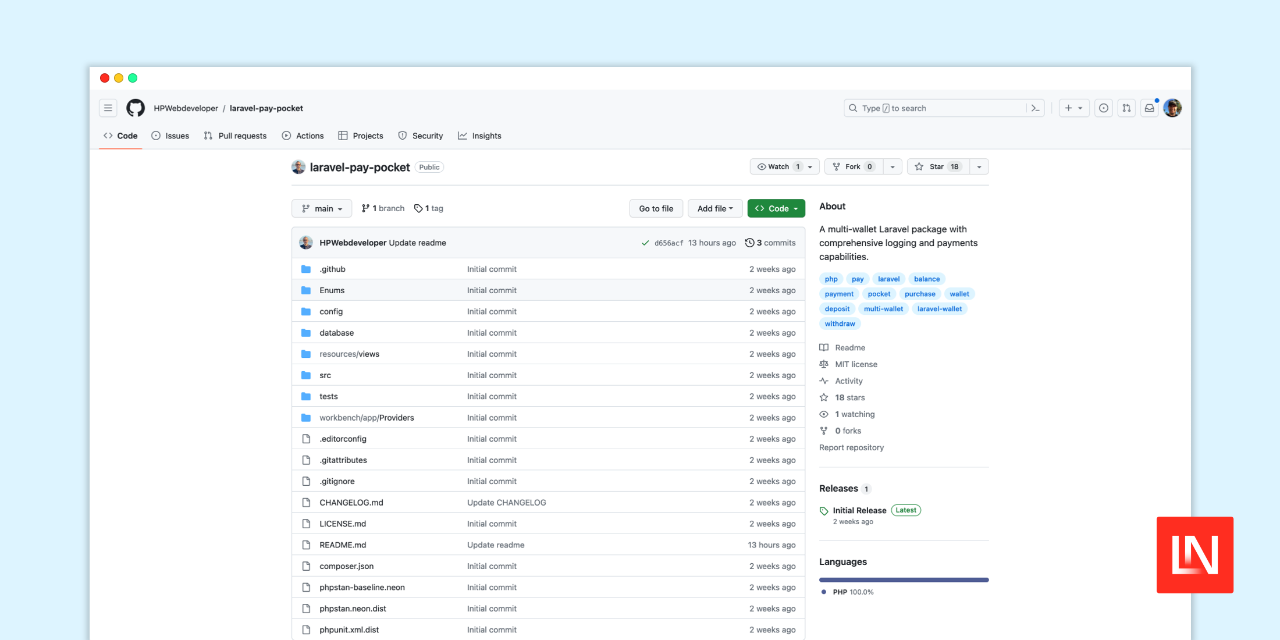This screenshot has width=1280, height=640.
Task: Open the command palette icon in search
Action: click(x=1035, y=108)
